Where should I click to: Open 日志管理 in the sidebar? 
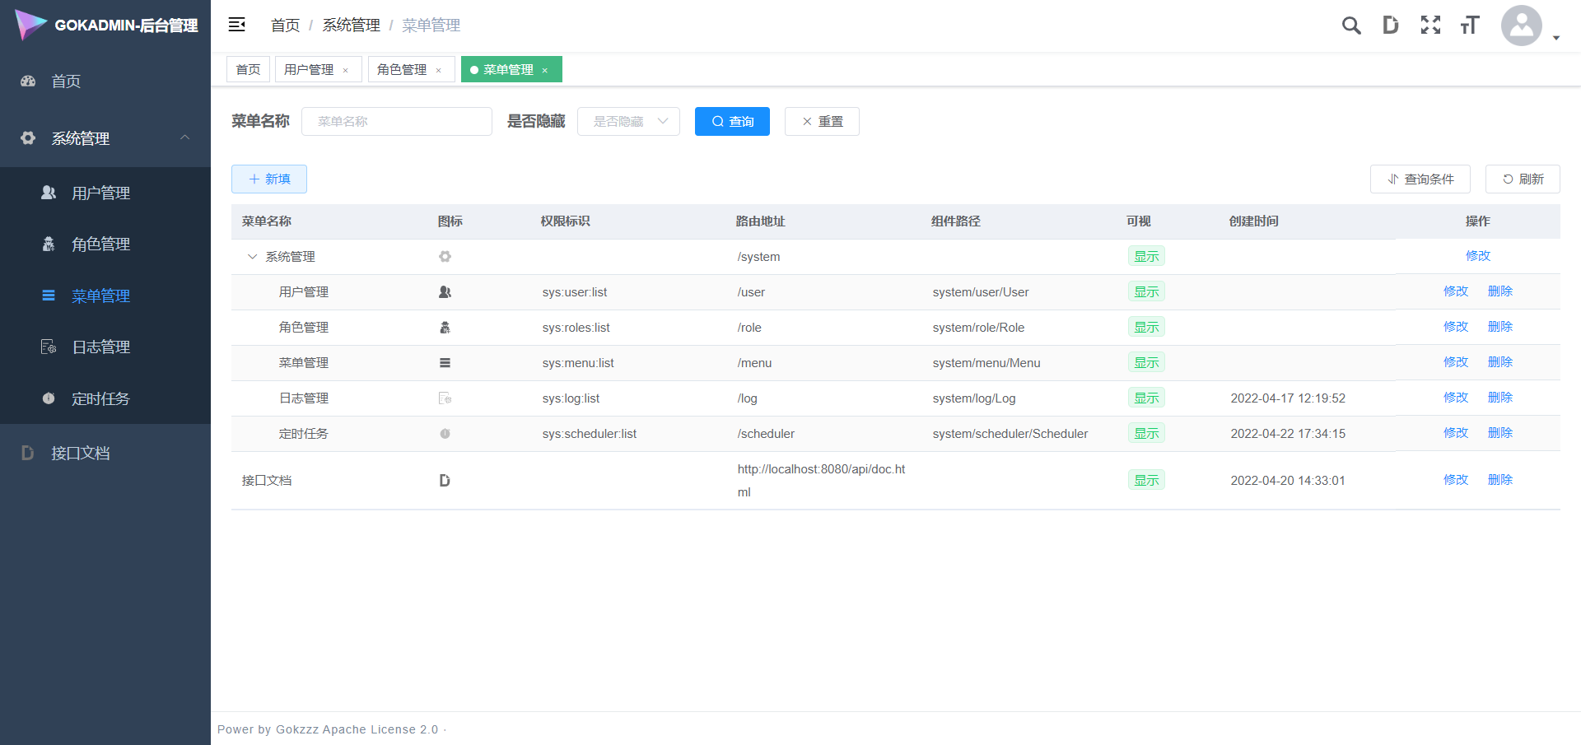pyautogui.click(x=100, y=347)
